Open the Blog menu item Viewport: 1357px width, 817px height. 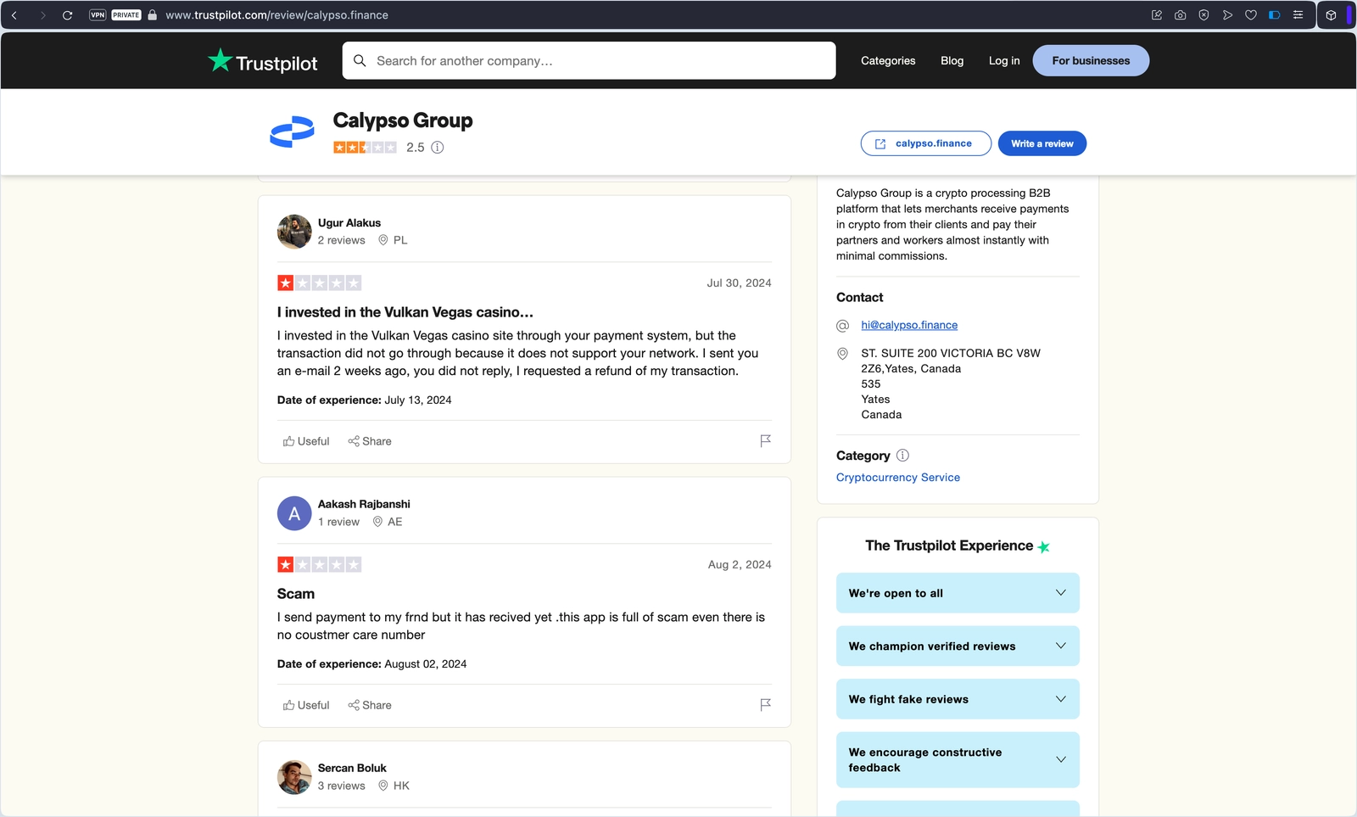(x=952, y=61)
